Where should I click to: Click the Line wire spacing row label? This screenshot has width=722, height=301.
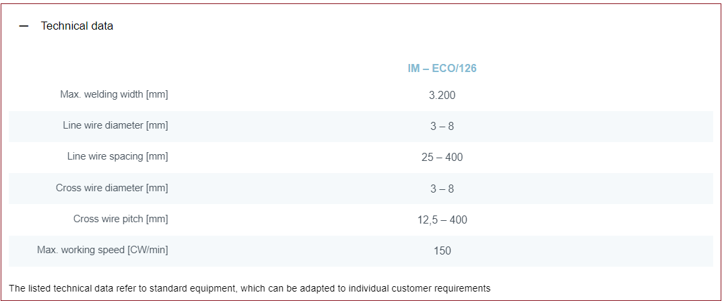click(x=117, y=156)
